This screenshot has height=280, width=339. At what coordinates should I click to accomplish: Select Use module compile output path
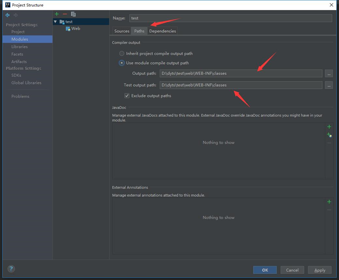click(x=122, y=63)
